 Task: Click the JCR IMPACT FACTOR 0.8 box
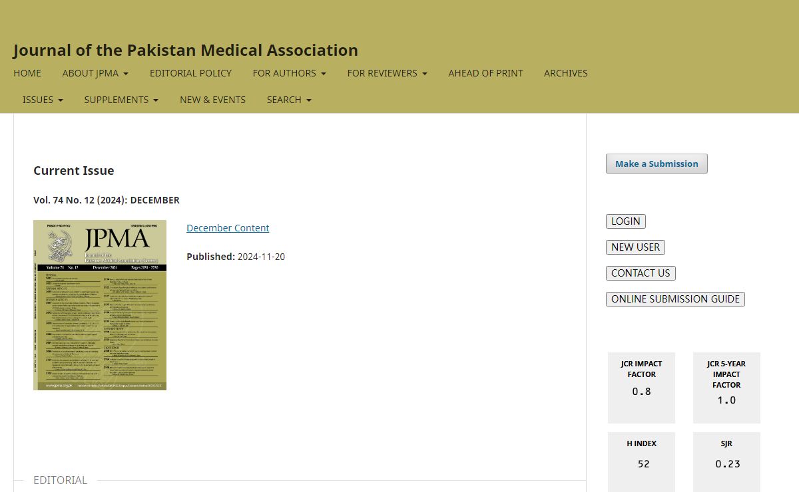[641, 388]
